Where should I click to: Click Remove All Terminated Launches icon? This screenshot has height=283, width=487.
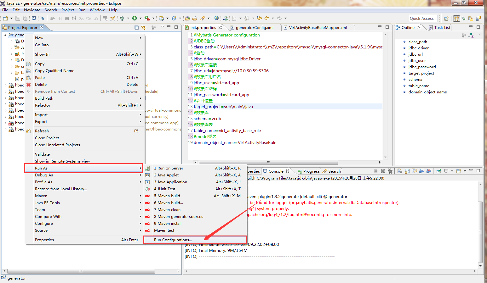coord(390,171)
